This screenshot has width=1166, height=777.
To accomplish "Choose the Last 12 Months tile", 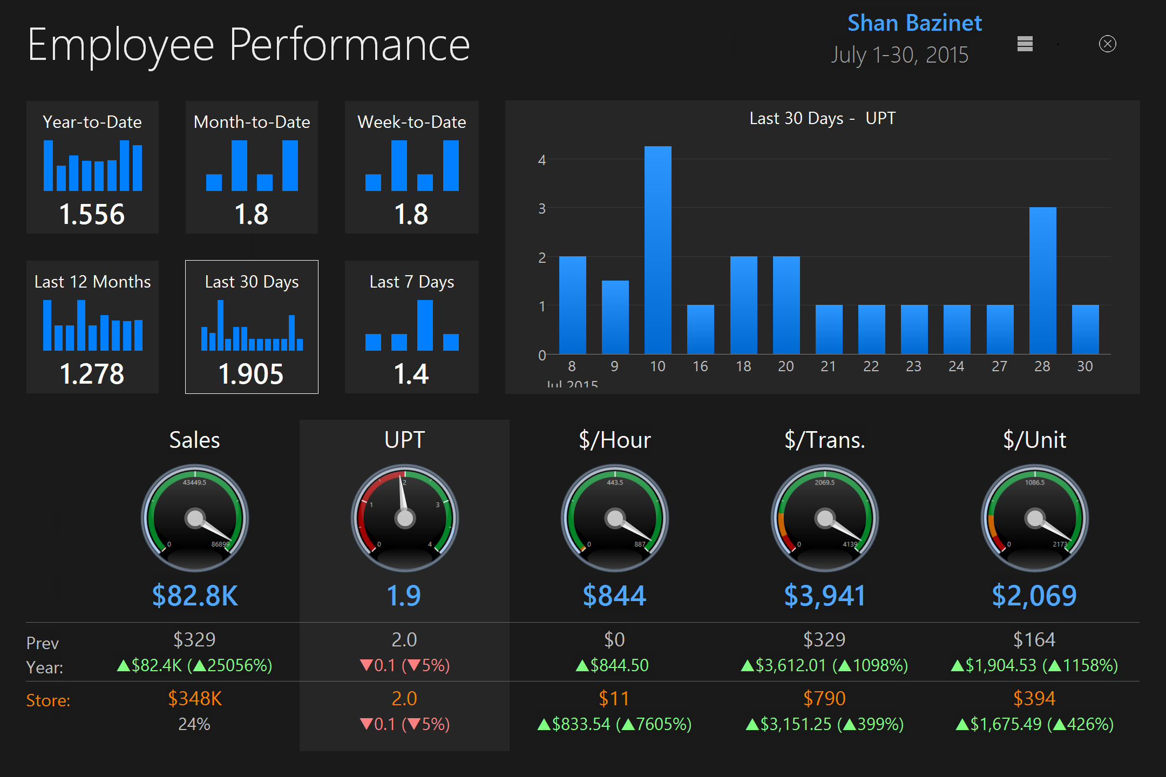I will click(92, 327).
